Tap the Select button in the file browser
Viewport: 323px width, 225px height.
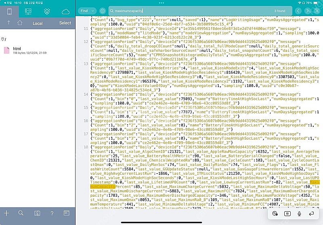(x=65, y=23)
